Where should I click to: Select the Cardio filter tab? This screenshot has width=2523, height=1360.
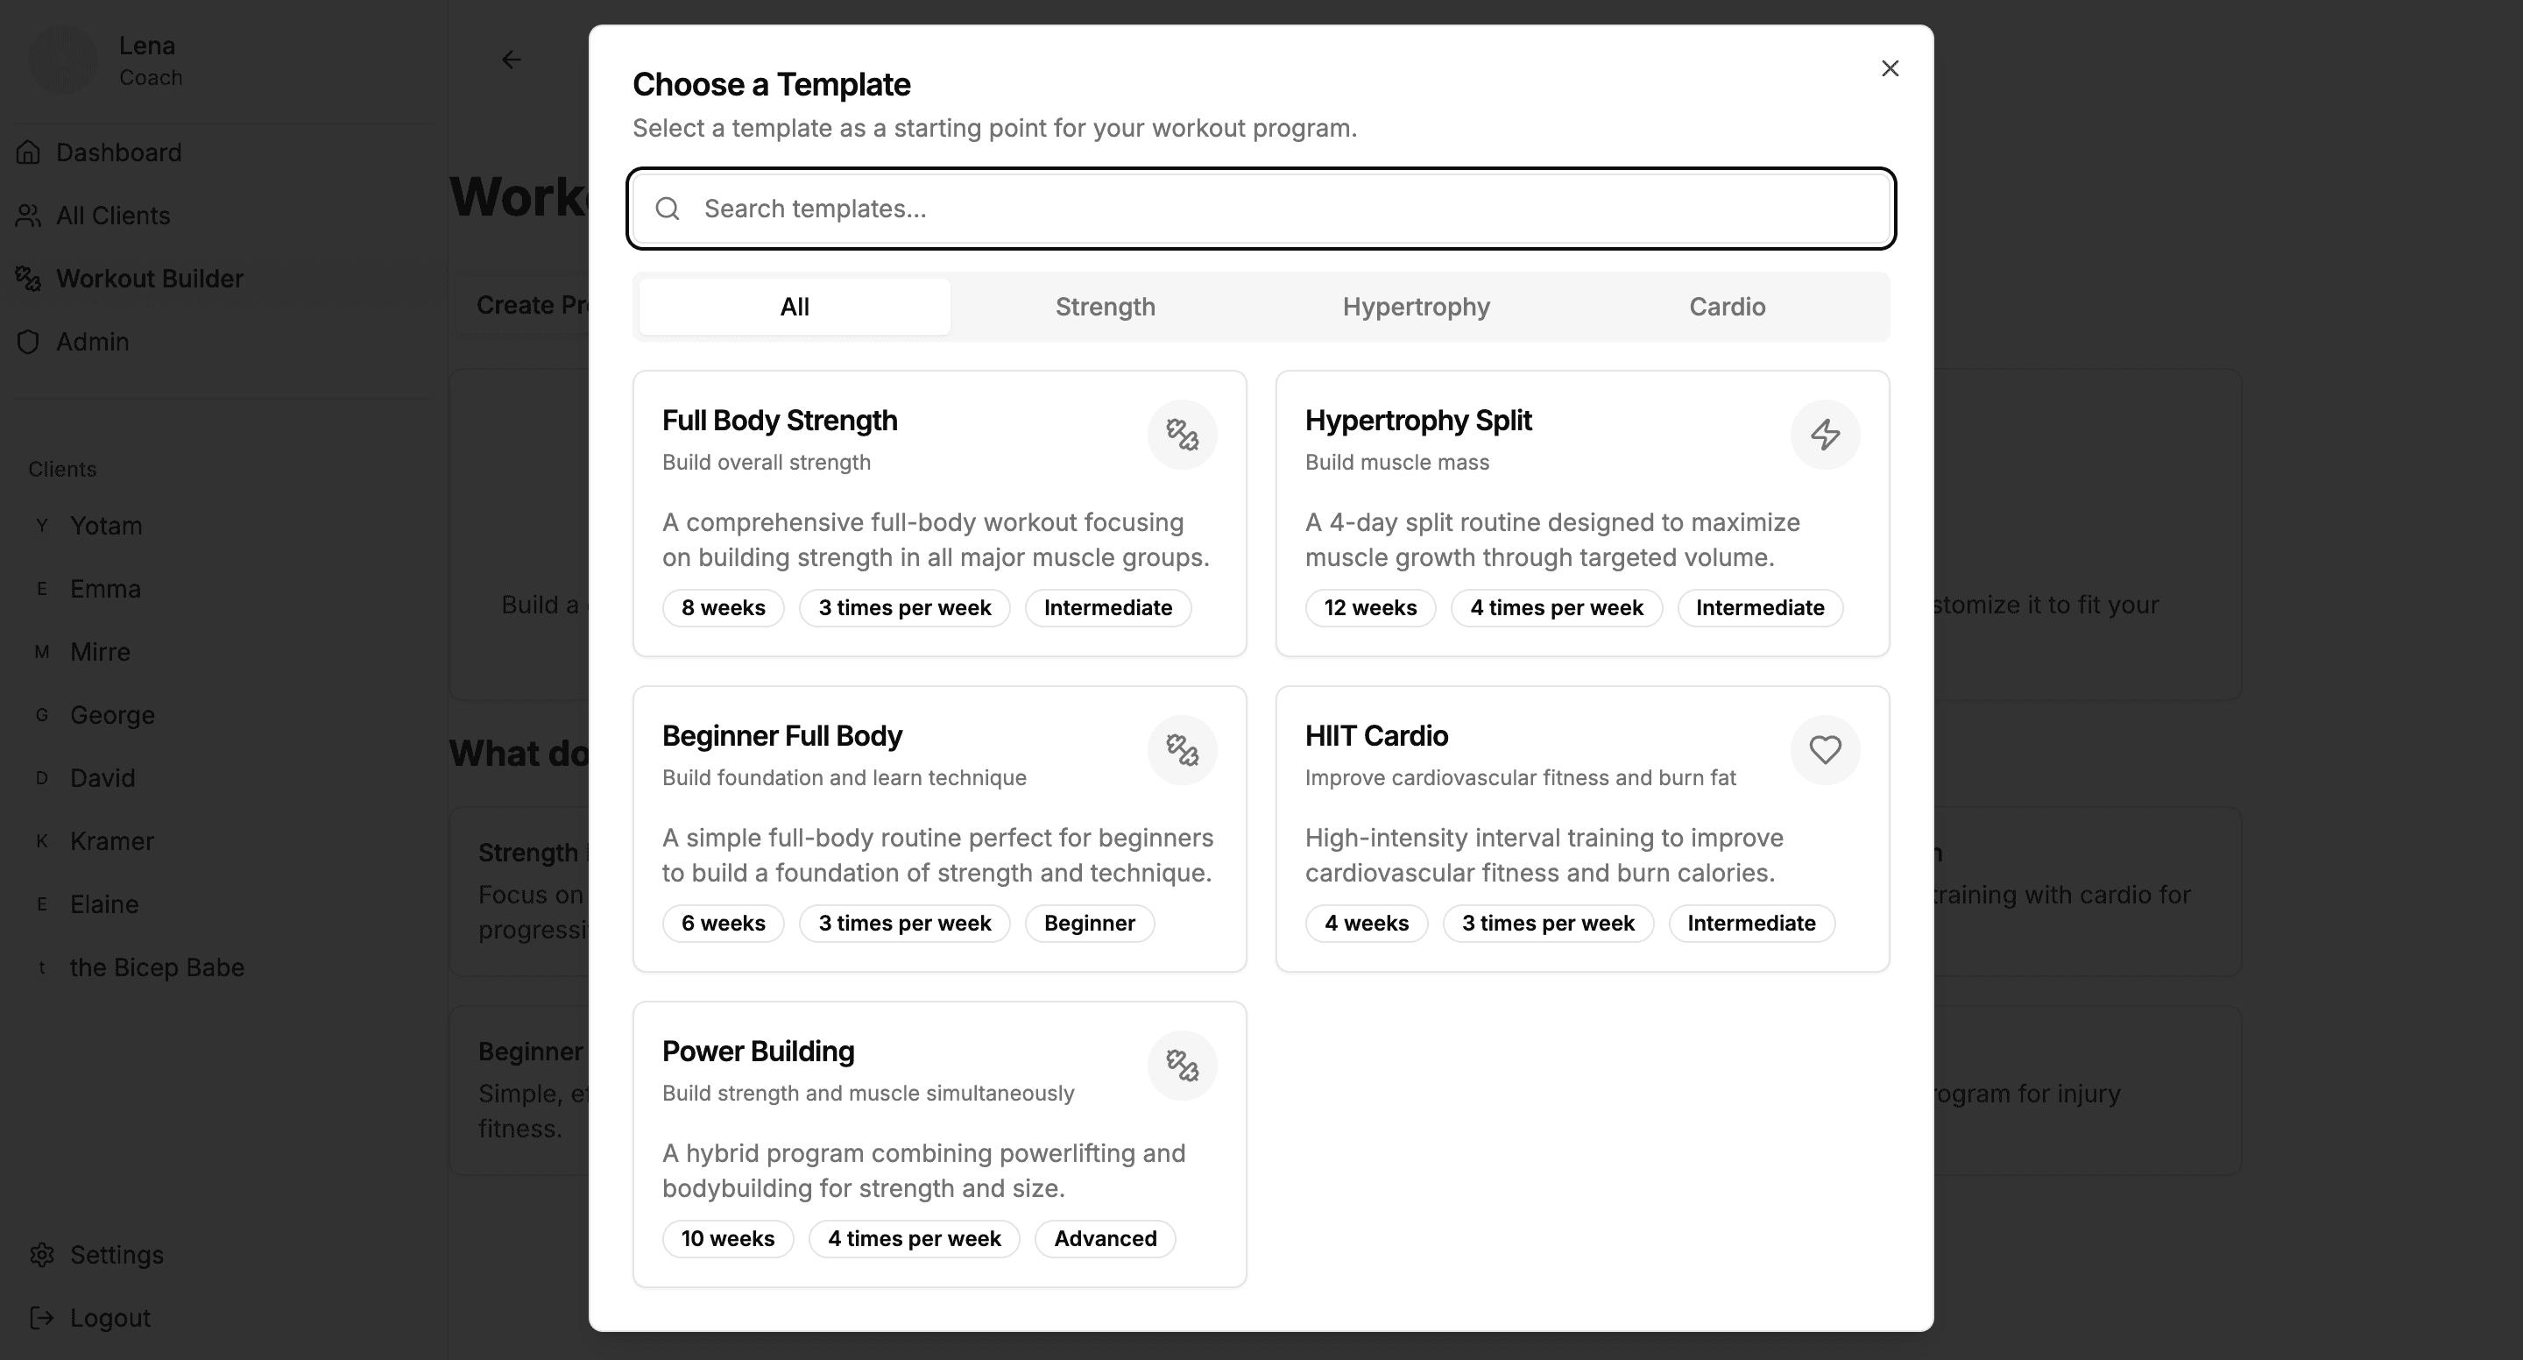(1727, 307)
